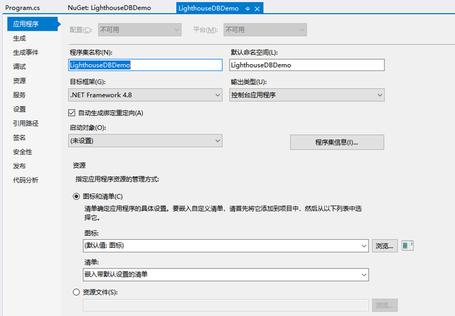Screen dimensions: 455x316
Task: Open the 签名 page
Action: [x=19, y=137]
